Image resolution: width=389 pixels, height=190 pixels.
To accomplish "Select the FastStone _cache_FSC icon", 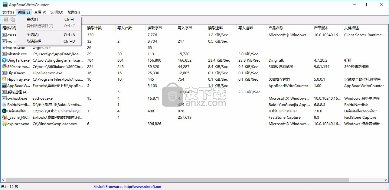I will click(x=4, y=118).
